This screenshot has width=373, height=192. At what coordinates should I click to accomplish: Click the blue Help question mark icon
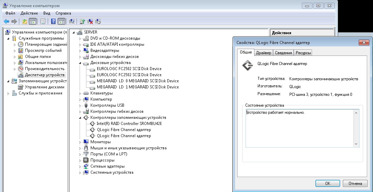click(53, 22)
